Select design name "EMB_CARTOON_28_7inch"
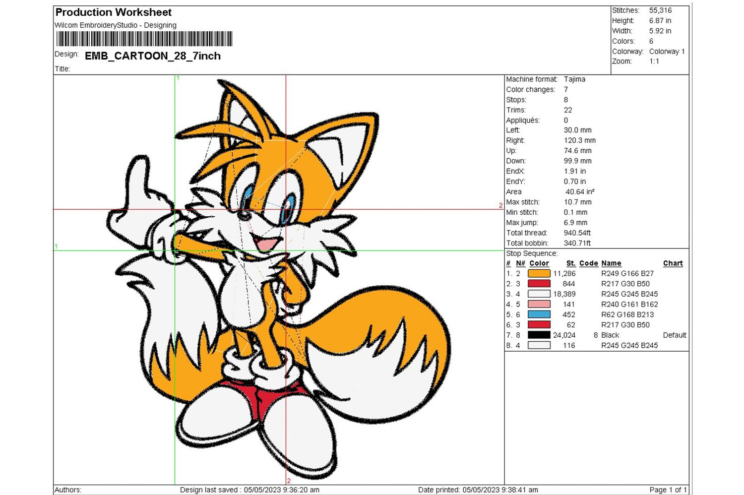The image size is (744, 495). pyautogui.click(x=153, y=56)
